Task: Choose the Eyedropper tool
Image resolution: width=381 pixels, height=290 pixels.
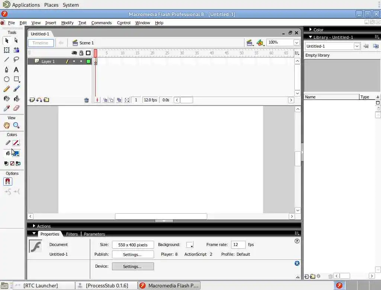Action: click(7, 108)
